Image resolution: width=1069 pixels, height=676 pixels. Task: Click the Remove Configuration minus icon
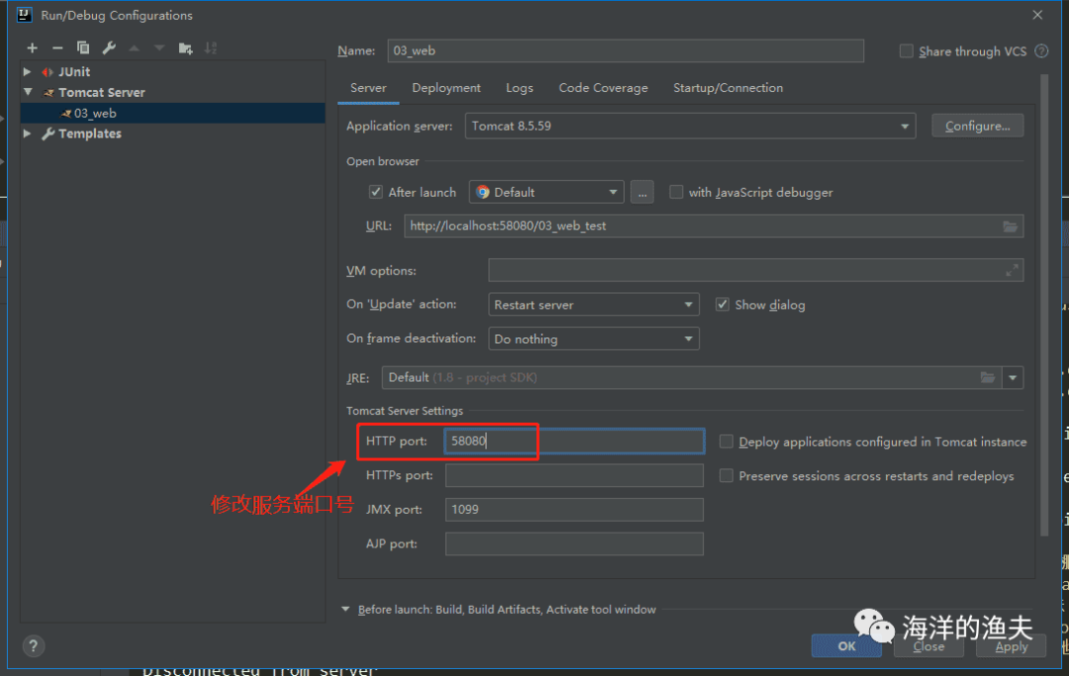(57, 48)
